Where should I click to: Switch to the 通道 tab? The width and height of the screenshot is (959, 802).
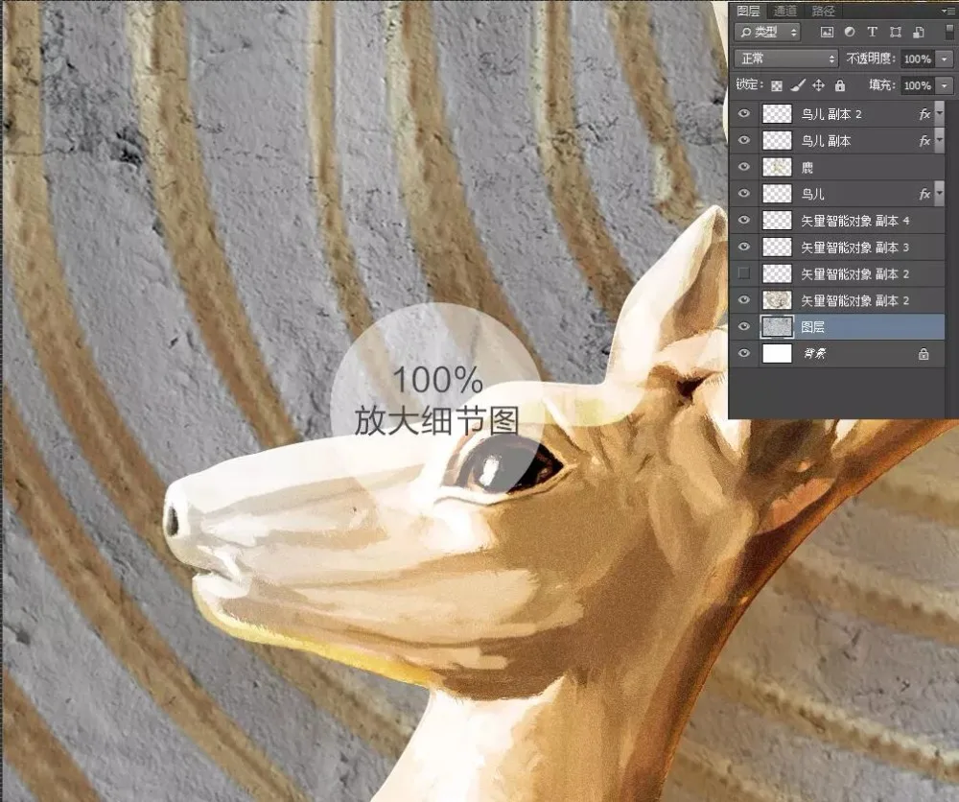coord(785,11)
